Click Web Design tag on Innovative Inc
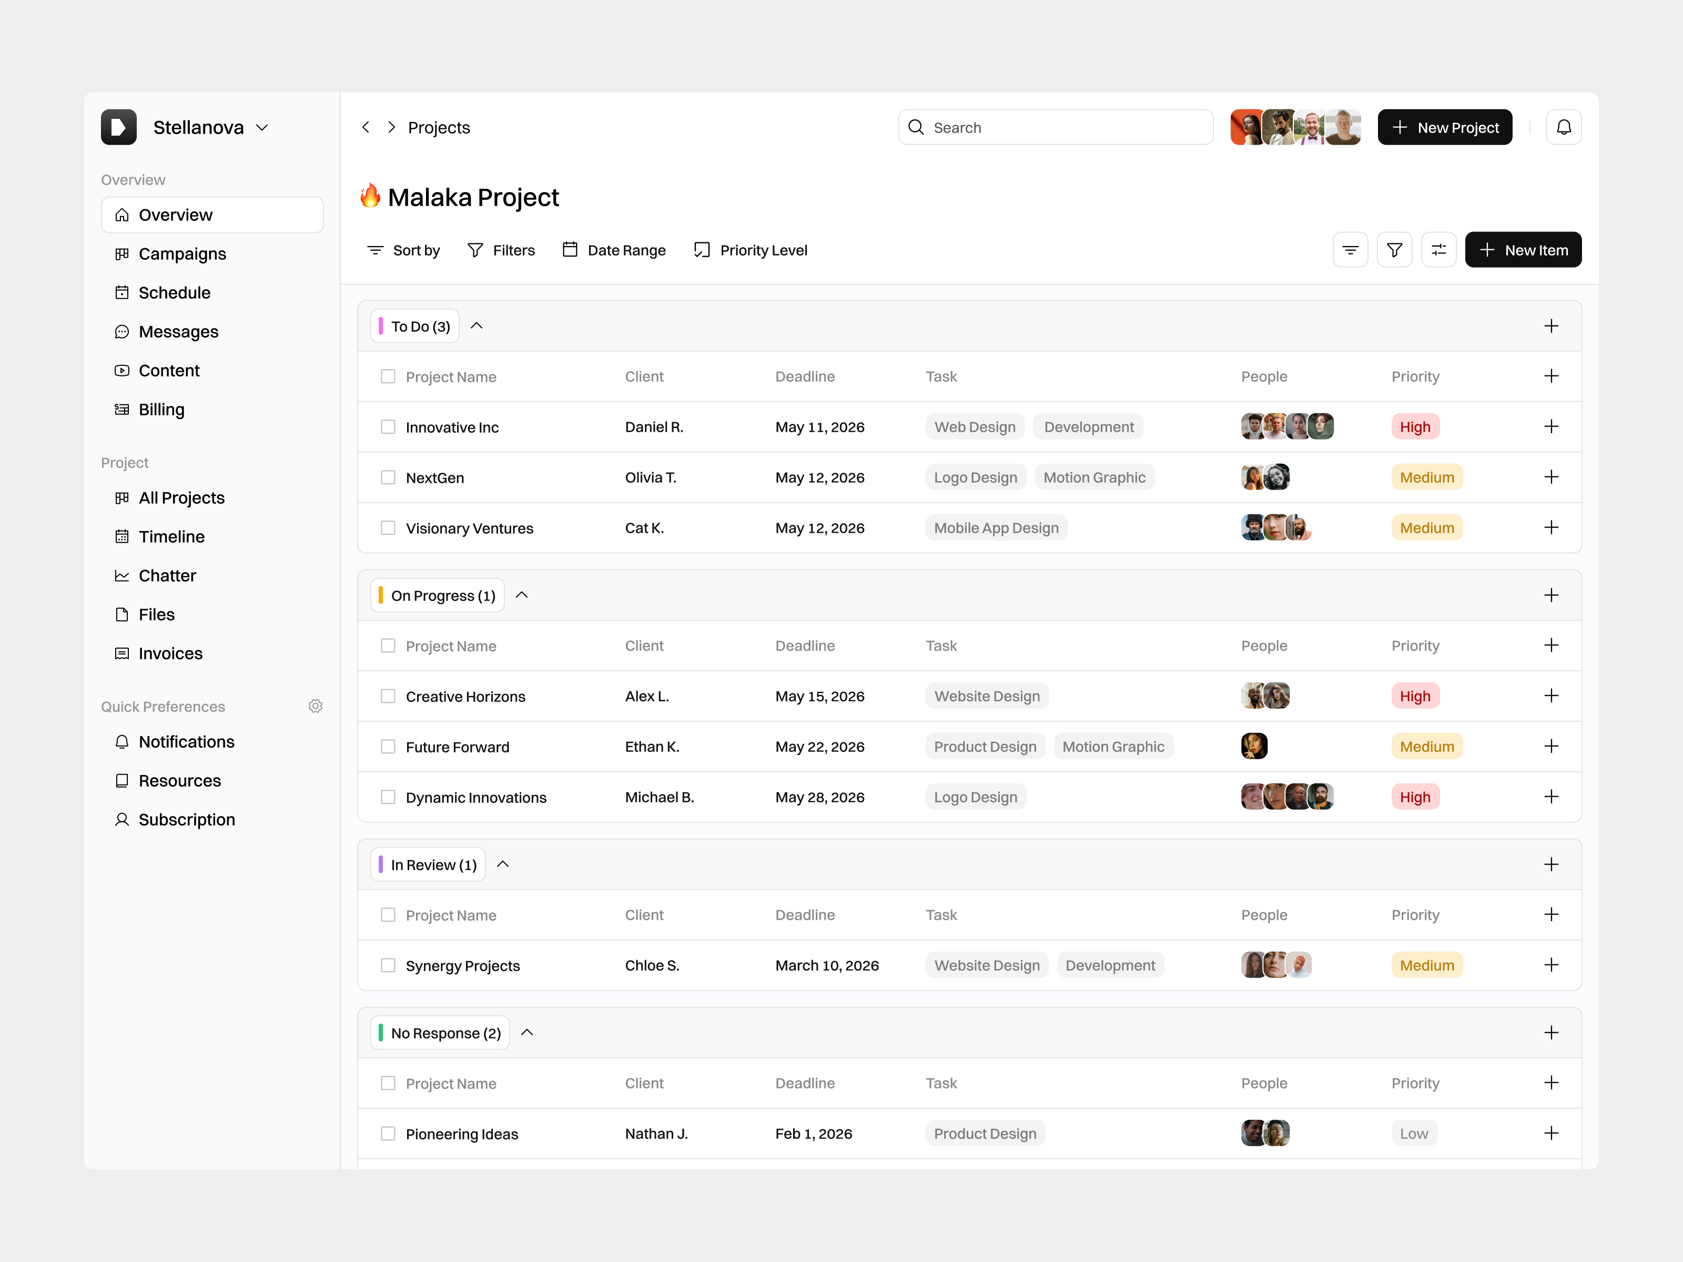This screenshot has width=1683, height=1262. point(975,427)
